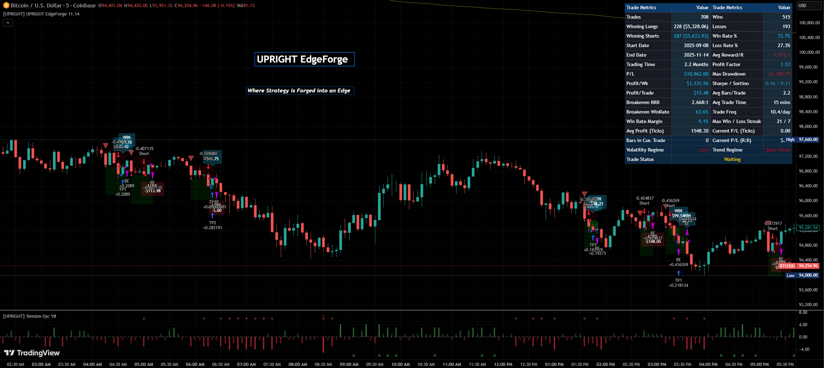Click the Bear Trend regime value
This screenshot has height=368, width=824.
point(778,150)
